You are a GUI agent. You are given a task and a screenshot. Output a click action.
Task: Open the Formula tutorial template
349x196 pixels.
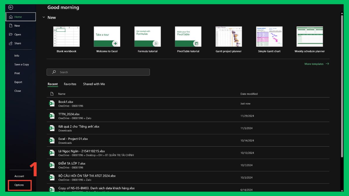coord(148,40)
